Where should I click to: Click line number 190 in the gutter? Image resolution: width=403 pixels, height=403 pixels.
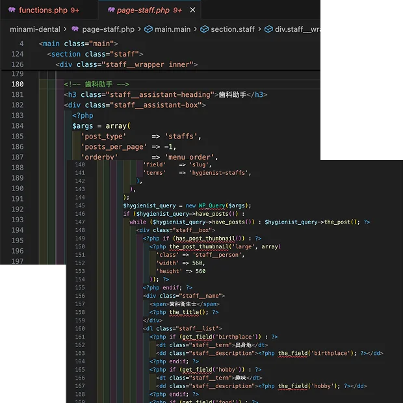click(17, 188)
